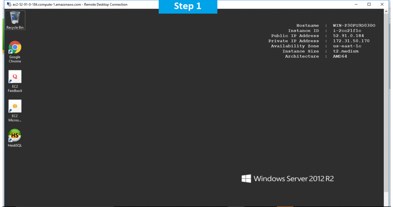Select the HeidiSQL desktop icon

click(x=15, y=135)
